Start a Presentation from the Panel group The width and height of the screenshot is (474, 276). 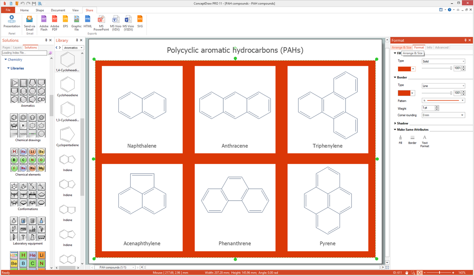coord(11,23)
